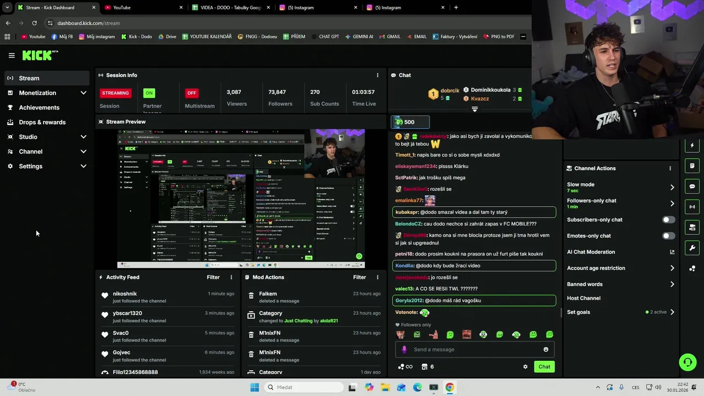Click the chat bubble widget icon in right rail
Image resolution: width=704 pixels, height=396 pixels.
[692, 186]
